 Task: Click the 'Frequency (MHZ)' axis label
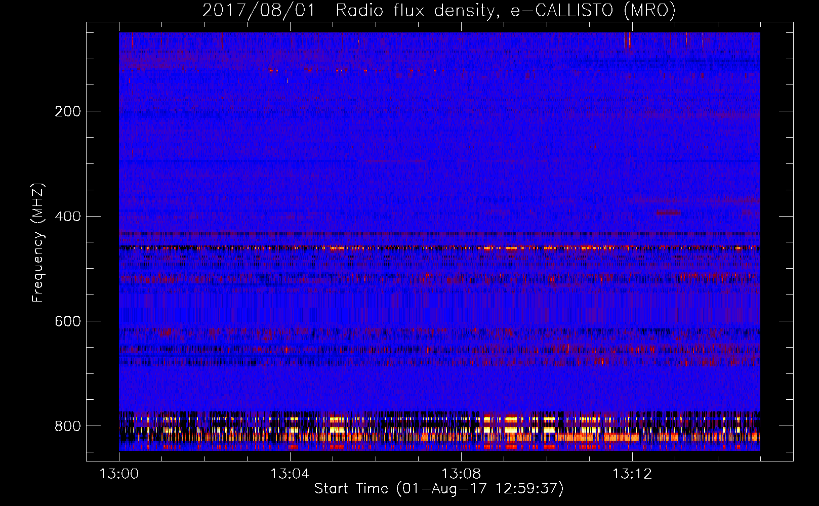(x=38, y=242)
